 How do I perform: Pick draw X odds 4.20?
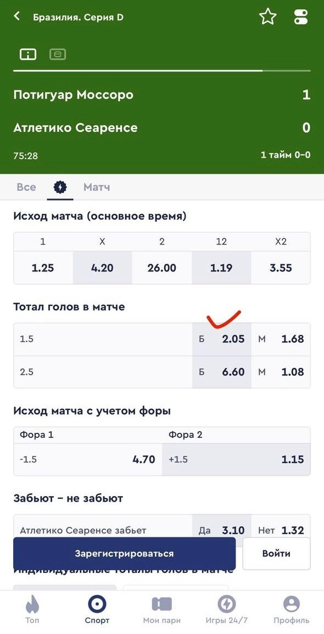pos(102,268)
